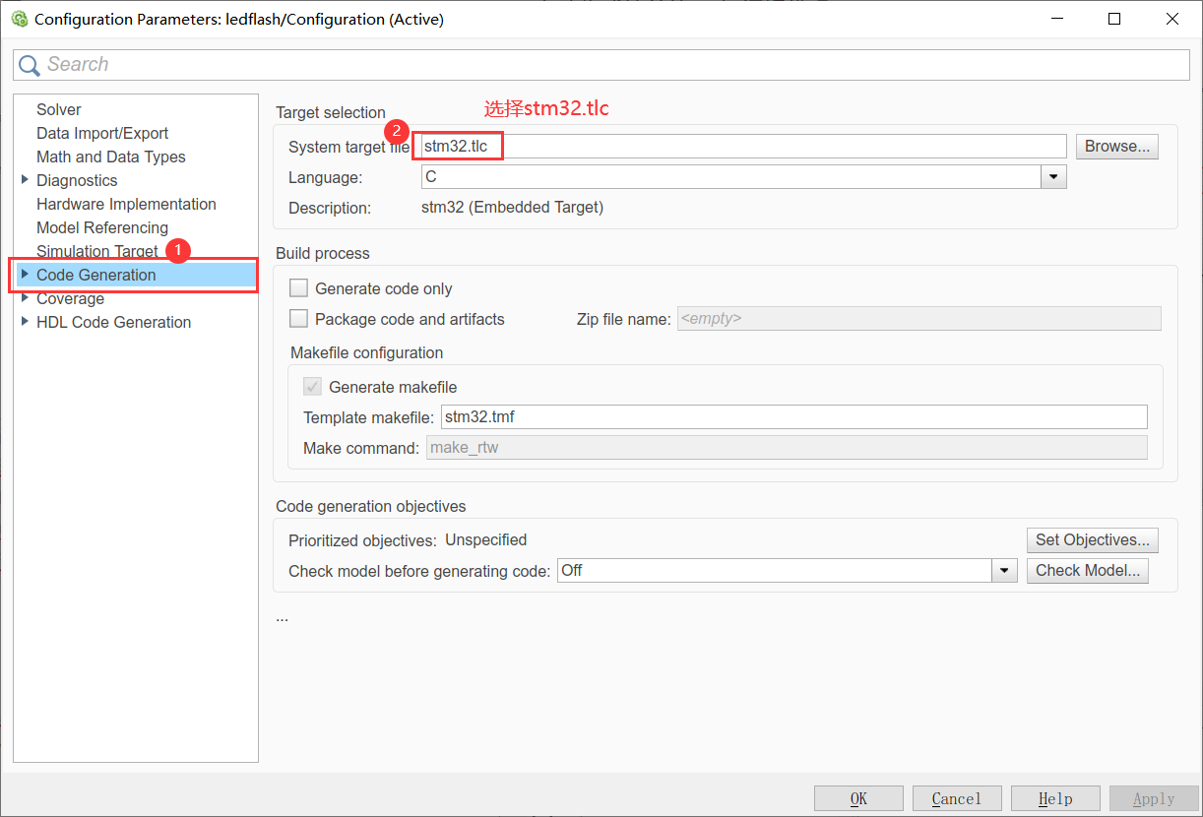Click Cancel to discard changes
Viewport: 1203px width, 817px height.
(x=957, y=798)
